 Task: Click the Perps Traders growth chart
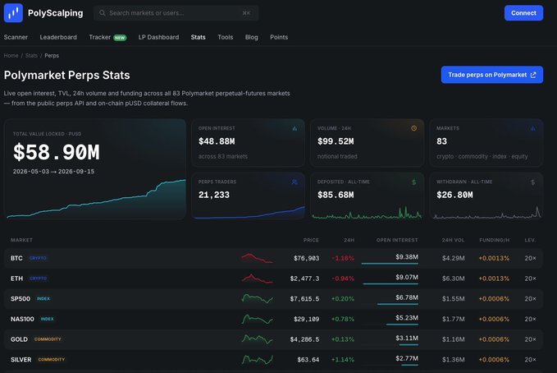click(x=249, y=213)
